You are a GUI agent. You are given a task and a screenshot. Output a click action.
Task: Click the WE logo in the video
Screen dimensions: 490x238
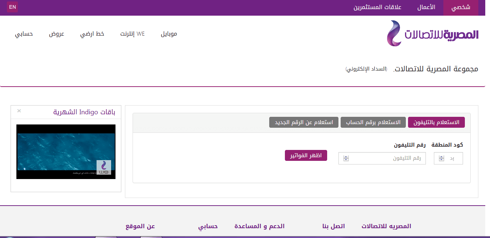104,167
